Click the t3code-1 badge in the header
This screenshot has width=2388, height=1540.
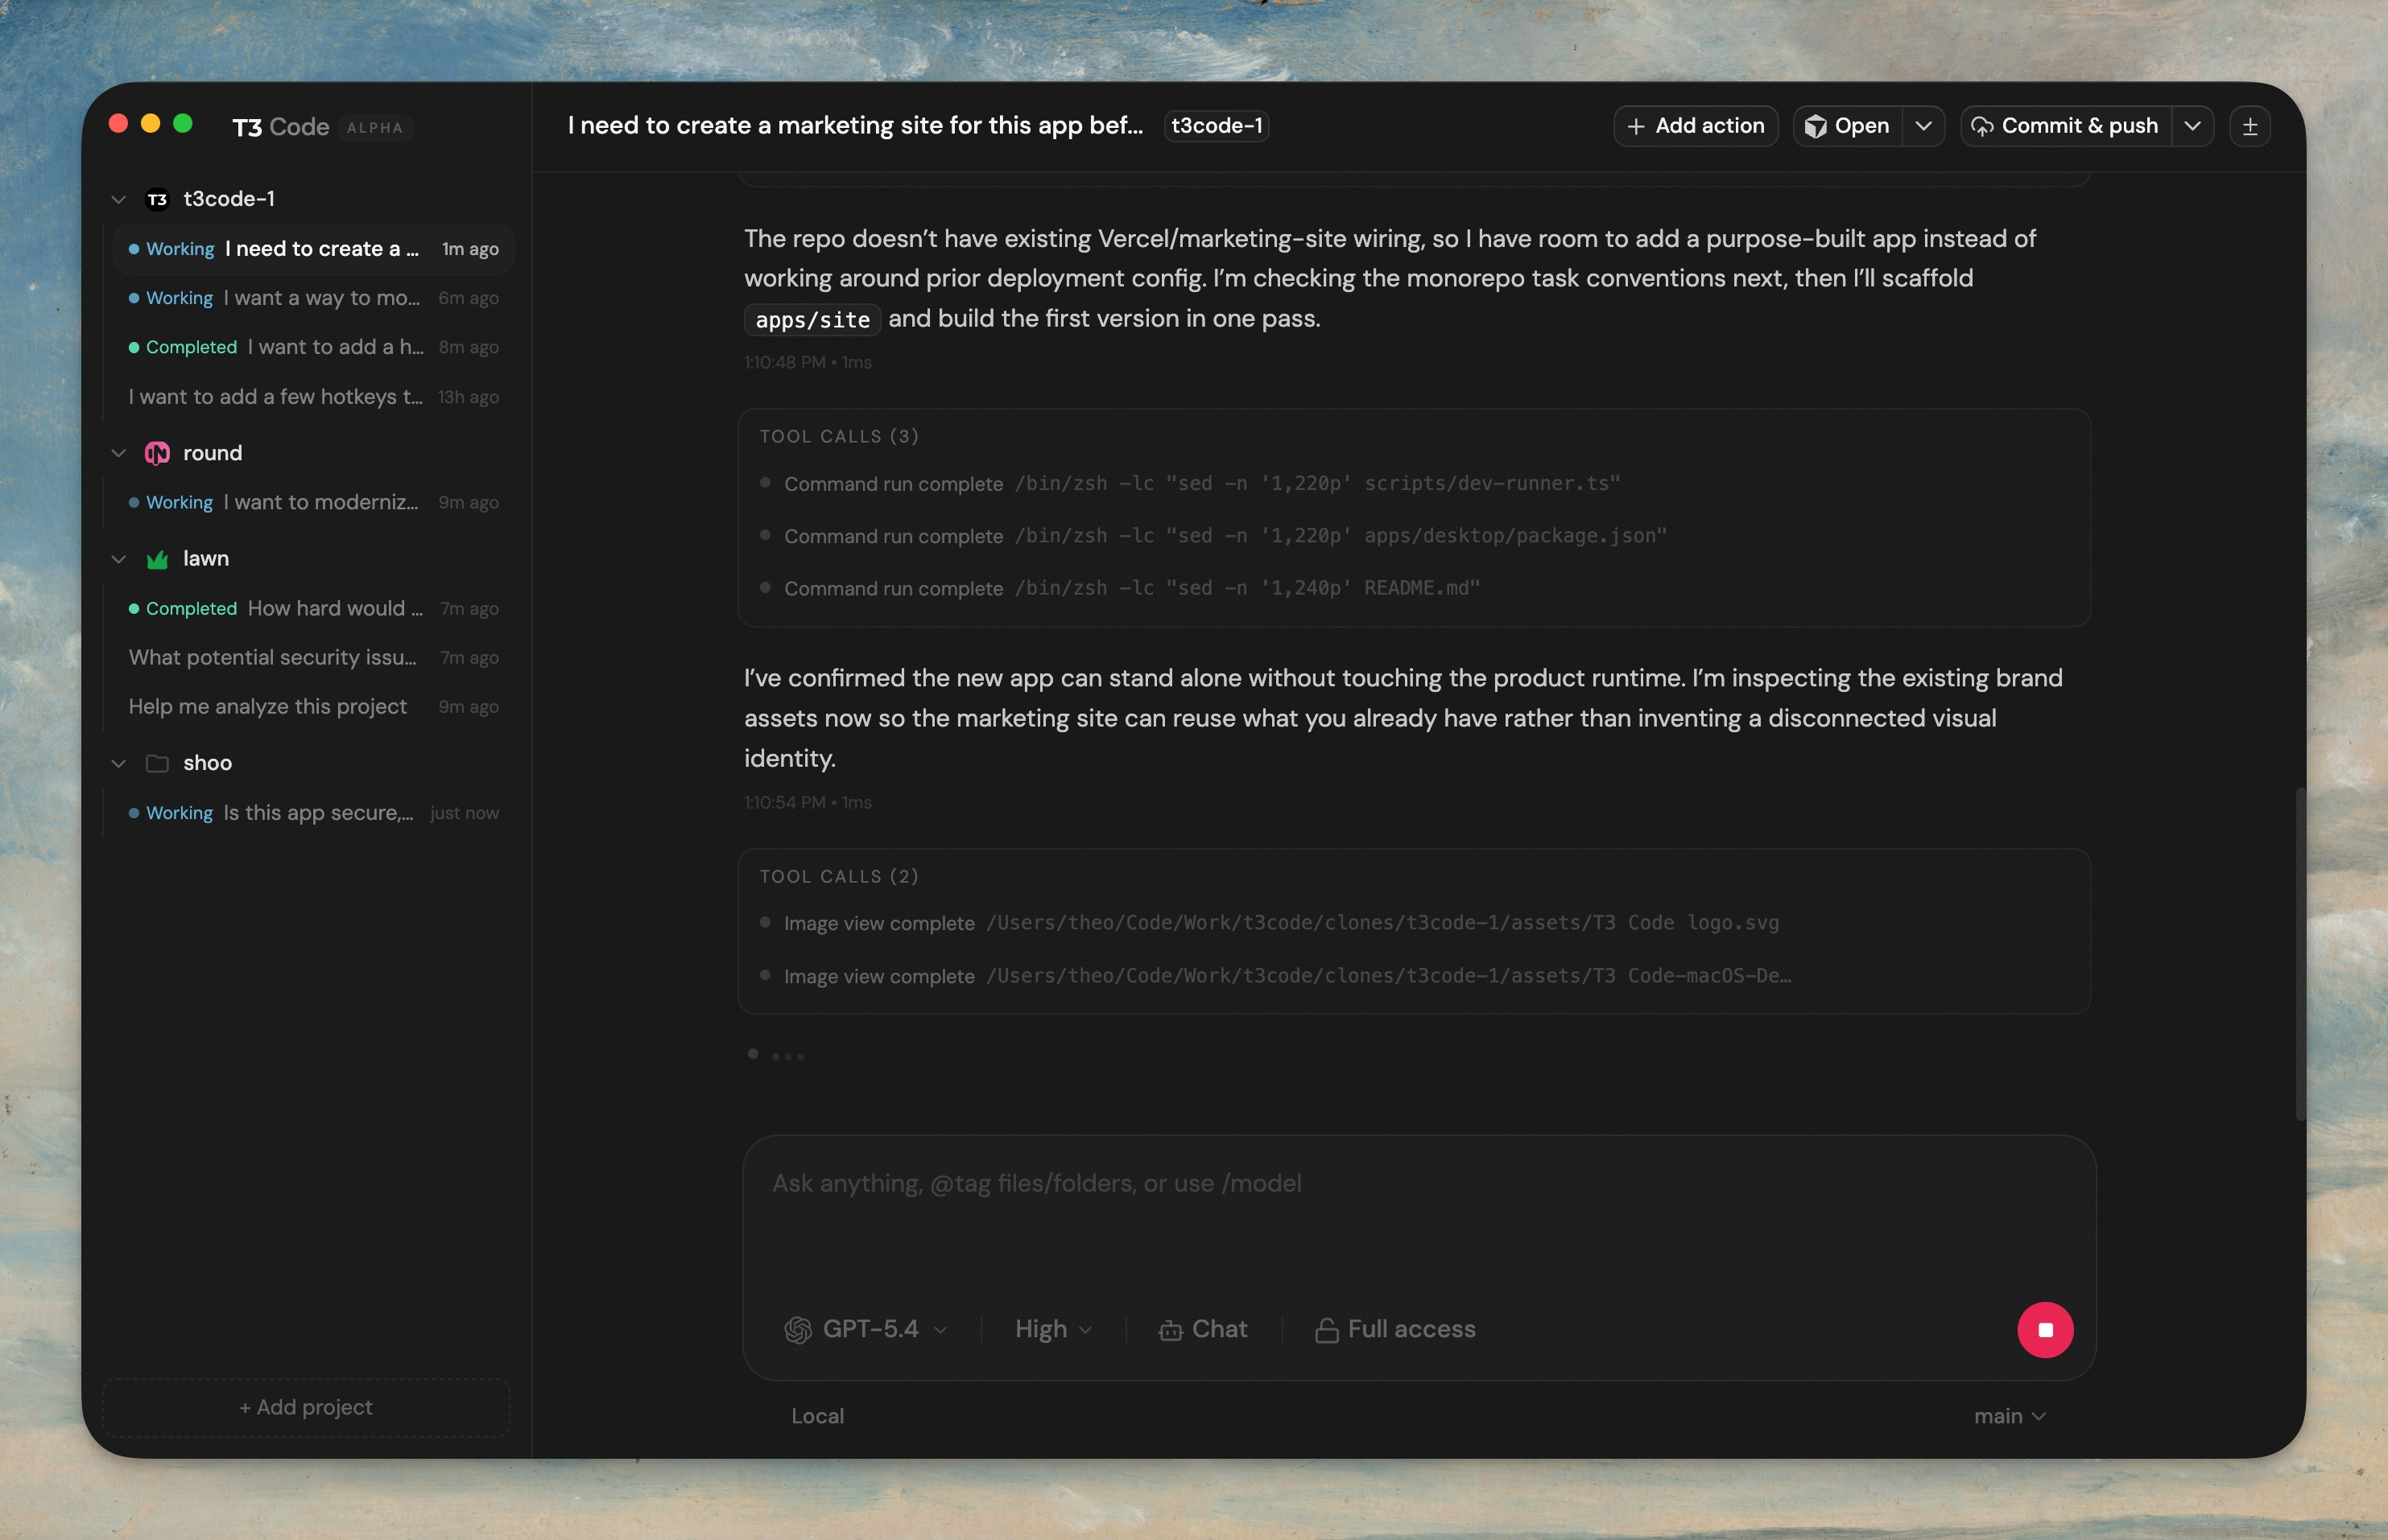[1214, 125]
